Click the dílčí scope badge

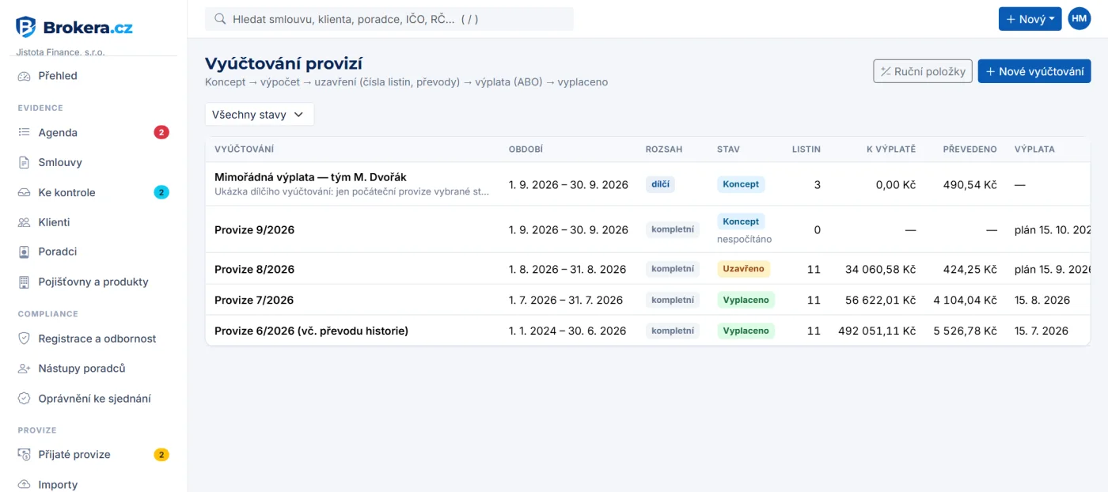point(660,184)
